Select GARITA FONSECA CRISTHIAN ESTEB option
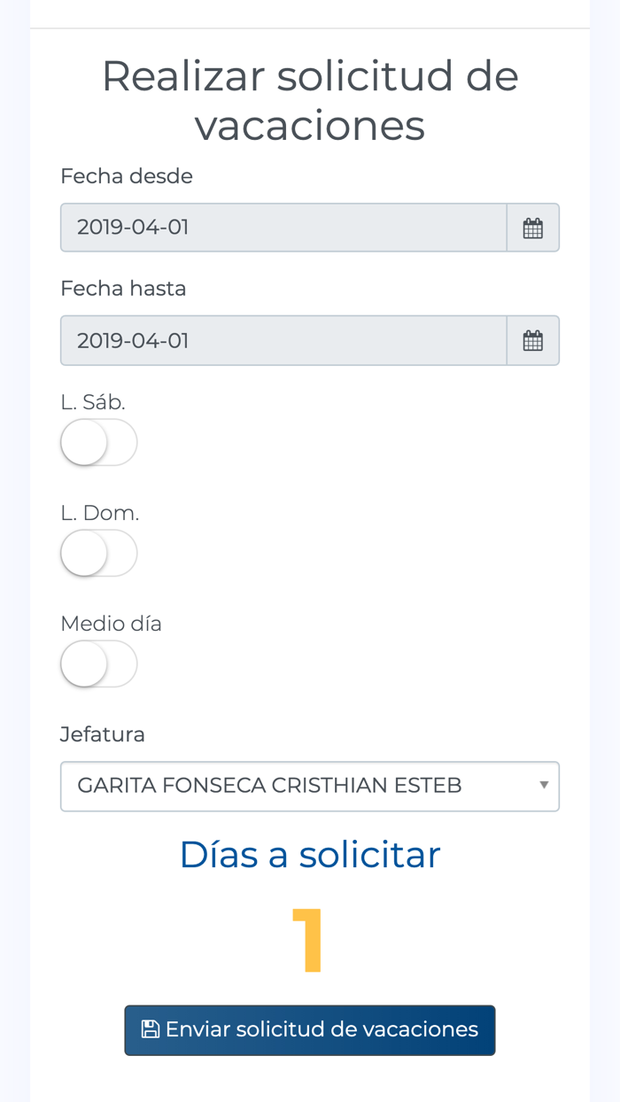620x1102 pixels. (x=269, y=786)
